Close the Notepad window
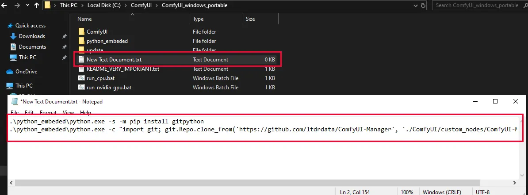 tap(516, 101)
